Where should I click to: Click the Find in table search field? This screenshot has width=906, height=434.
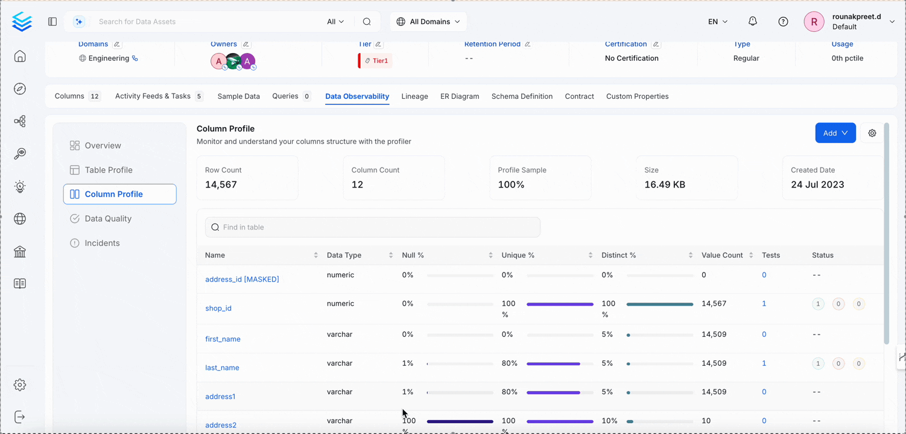tap(372, 227)
